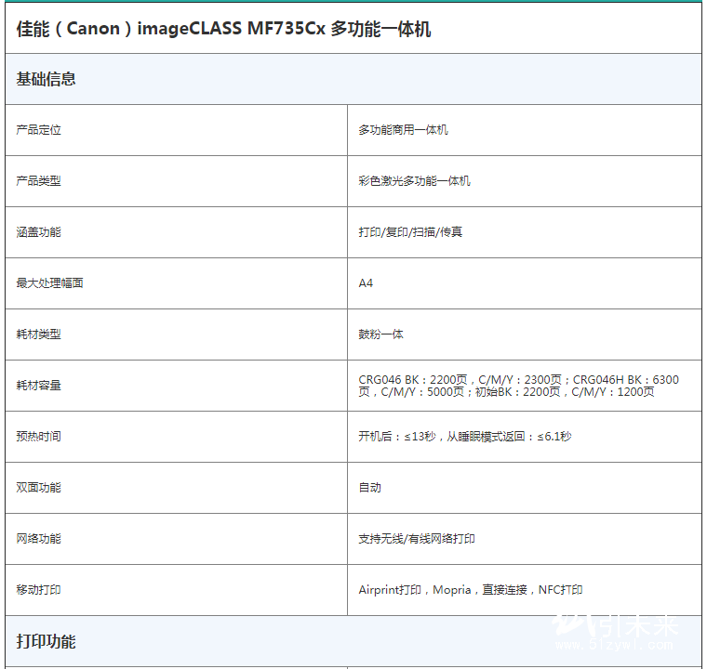Viewport: 707px width, 669px height.
Task: Select the 预热时间 label
Action: point(38,436)
